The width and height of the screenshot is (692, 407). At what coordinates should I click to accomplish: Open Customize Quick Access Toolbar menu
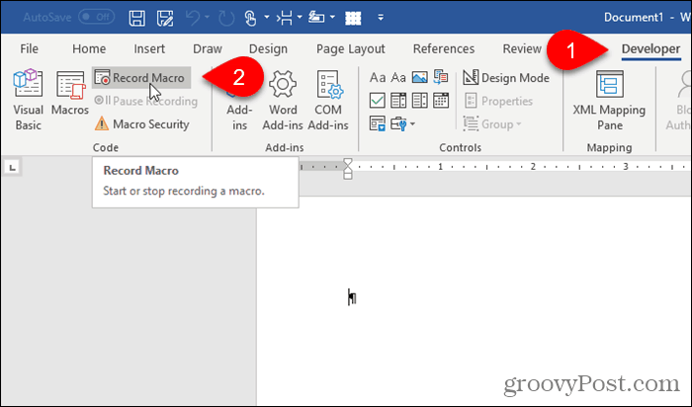coord(381,18)
